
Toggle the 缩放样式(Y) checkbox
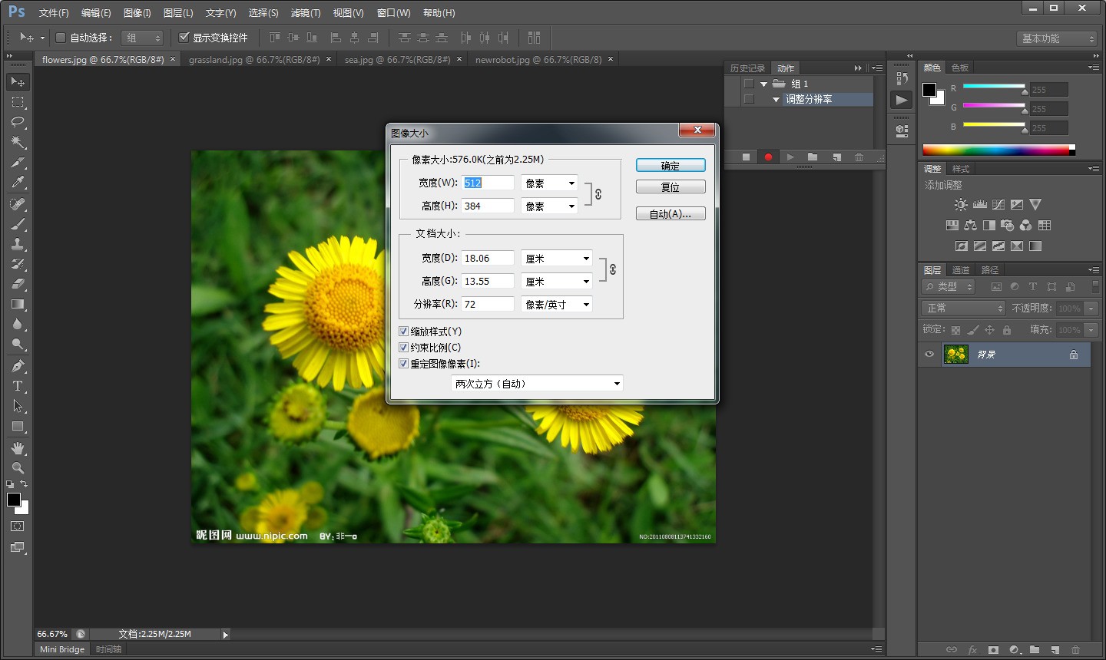click(403, 332)
